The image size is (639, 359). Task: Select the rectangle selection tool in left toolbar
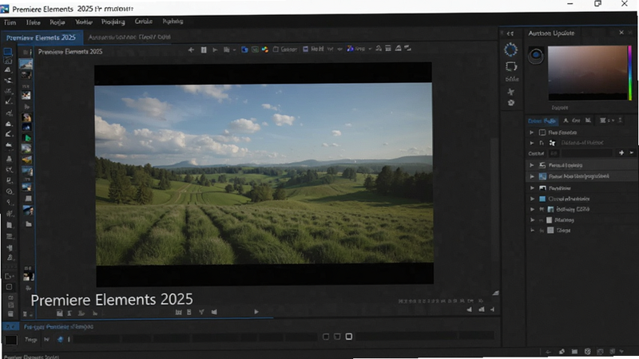[x=8, y=52]
